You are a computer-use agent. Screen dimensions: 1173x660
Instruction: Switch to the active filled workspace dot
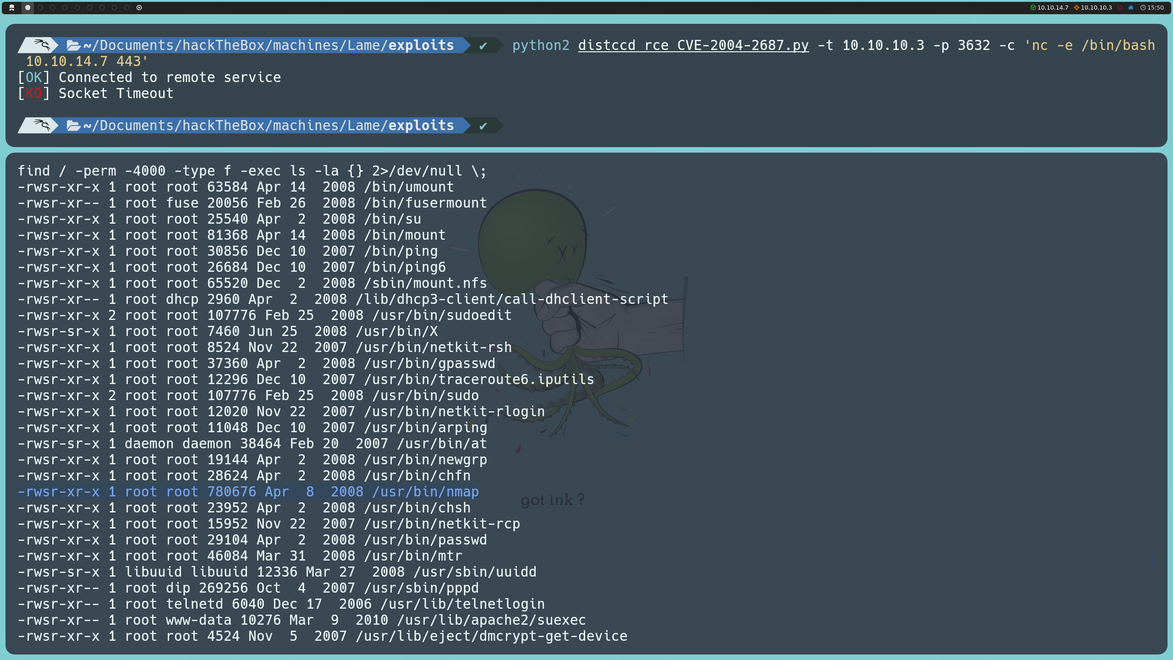click(x=27, y=7)
